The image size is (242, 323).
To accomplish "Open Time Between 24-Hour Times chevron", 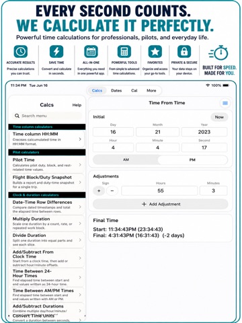I will pos(80,277).
